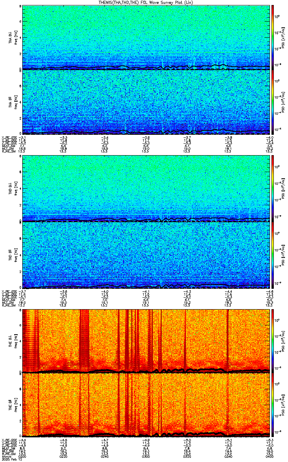Viewport: 288px width, 462px height.
Task: Click the 0340 time tick label
Action: pos(228,456)
